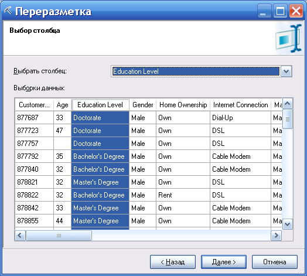Close the Переразметка window
Image resolution: width=307 pixels, height=276 pixels.
click(296, 11)
